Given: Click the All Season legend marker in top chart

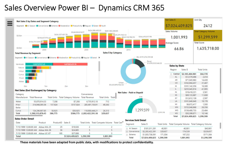Looking at the screenshot, I should click(26, 26).
